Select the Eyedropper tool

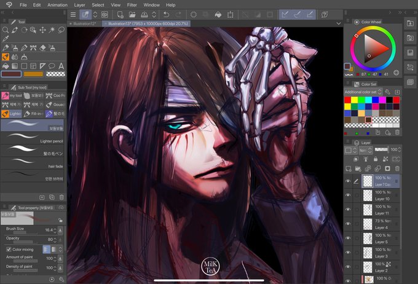coord(6,39)
